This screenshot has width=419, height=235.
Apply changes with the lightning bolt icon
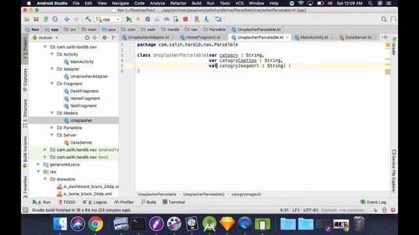pos(138,19)
